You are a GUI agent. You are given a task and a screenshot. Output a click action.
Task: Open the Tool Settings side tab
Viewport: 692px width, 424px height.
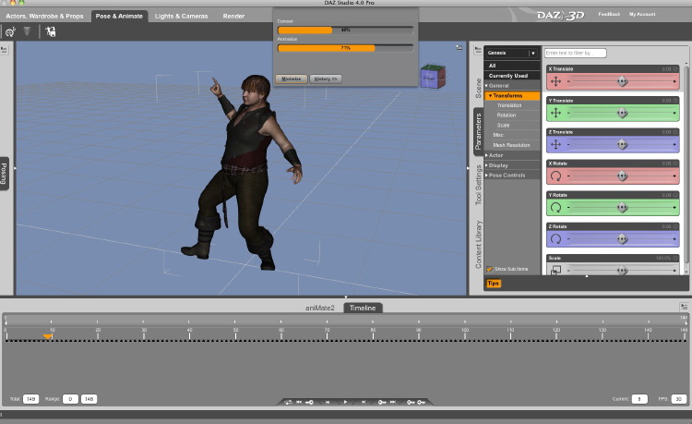478,185
